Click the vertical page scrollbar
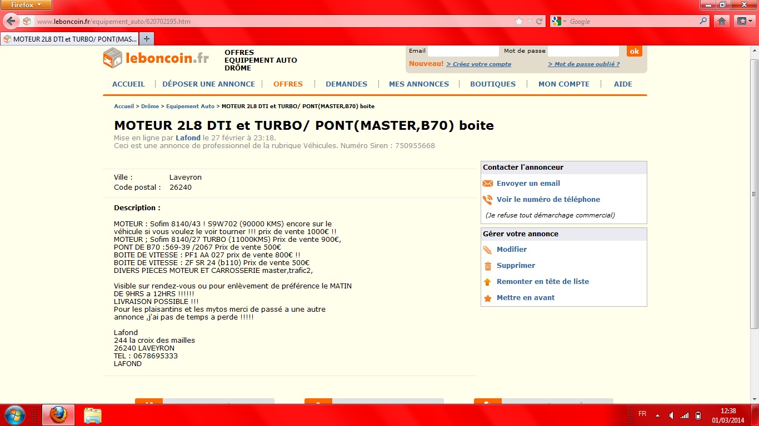The width and height of the screenshot is (759, 426). point(754,194)
